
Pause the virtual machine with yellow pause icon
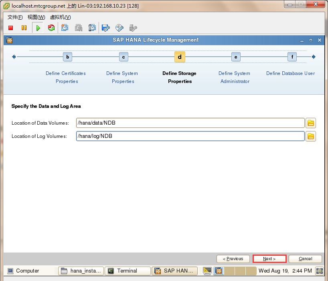point(24,28)
